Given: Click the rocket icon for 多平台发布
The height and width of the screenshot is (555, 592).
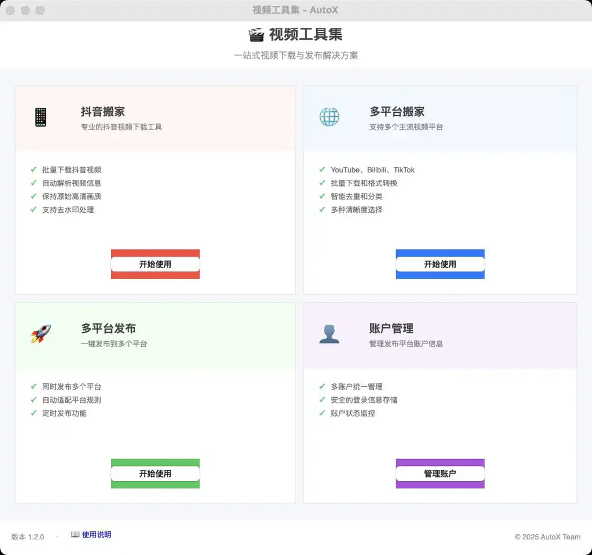Looking at the screenshot, I should click(41, 334).
